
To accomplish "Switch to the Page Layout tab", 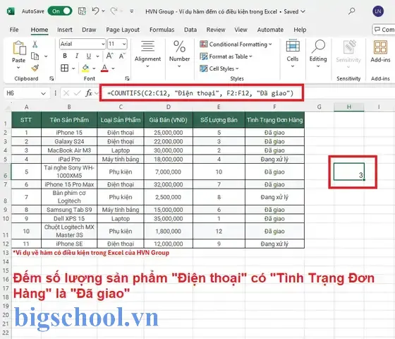I will click(123, 30).
